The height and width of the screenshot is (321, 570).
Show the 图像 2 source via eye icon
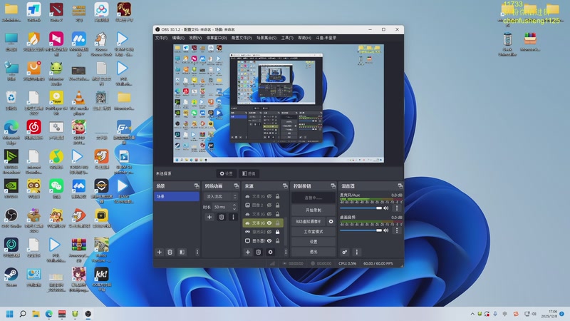tap(269, 205)
